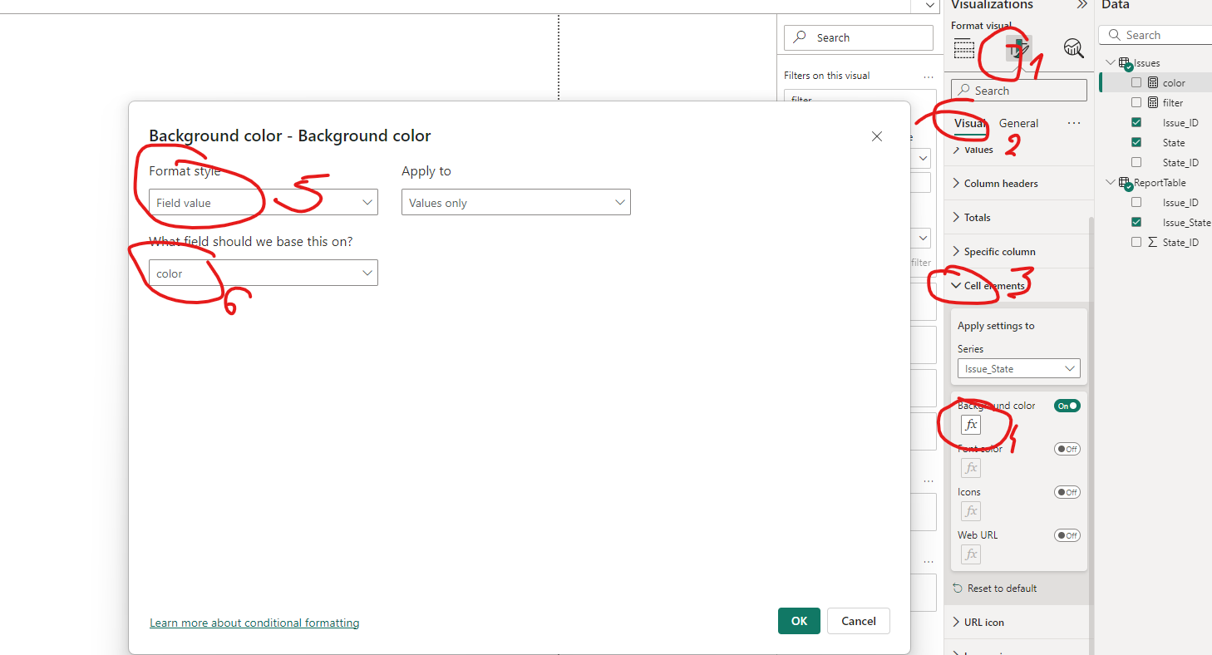Click the Cancel button
1212x655 pixels.
(x=859, y=621)
